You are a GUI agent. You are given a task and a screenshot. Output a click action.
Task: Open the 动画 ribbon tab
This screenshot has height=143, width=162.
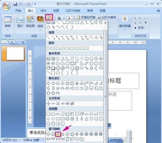coord(56,11)
